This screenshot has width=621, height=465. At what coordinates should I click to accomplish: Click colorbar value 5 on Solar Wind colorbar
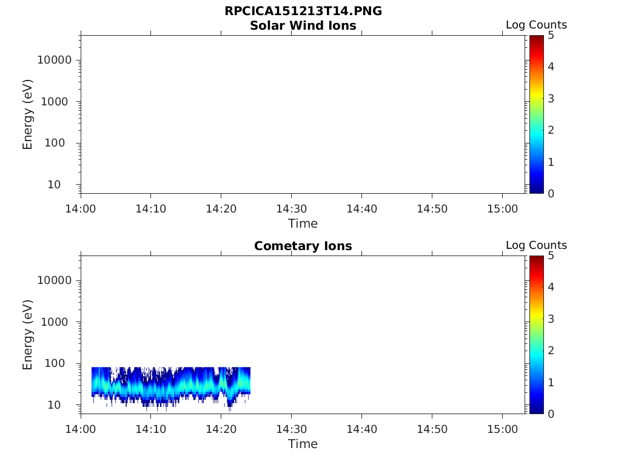pyautogui.click(x=551, y=35)
